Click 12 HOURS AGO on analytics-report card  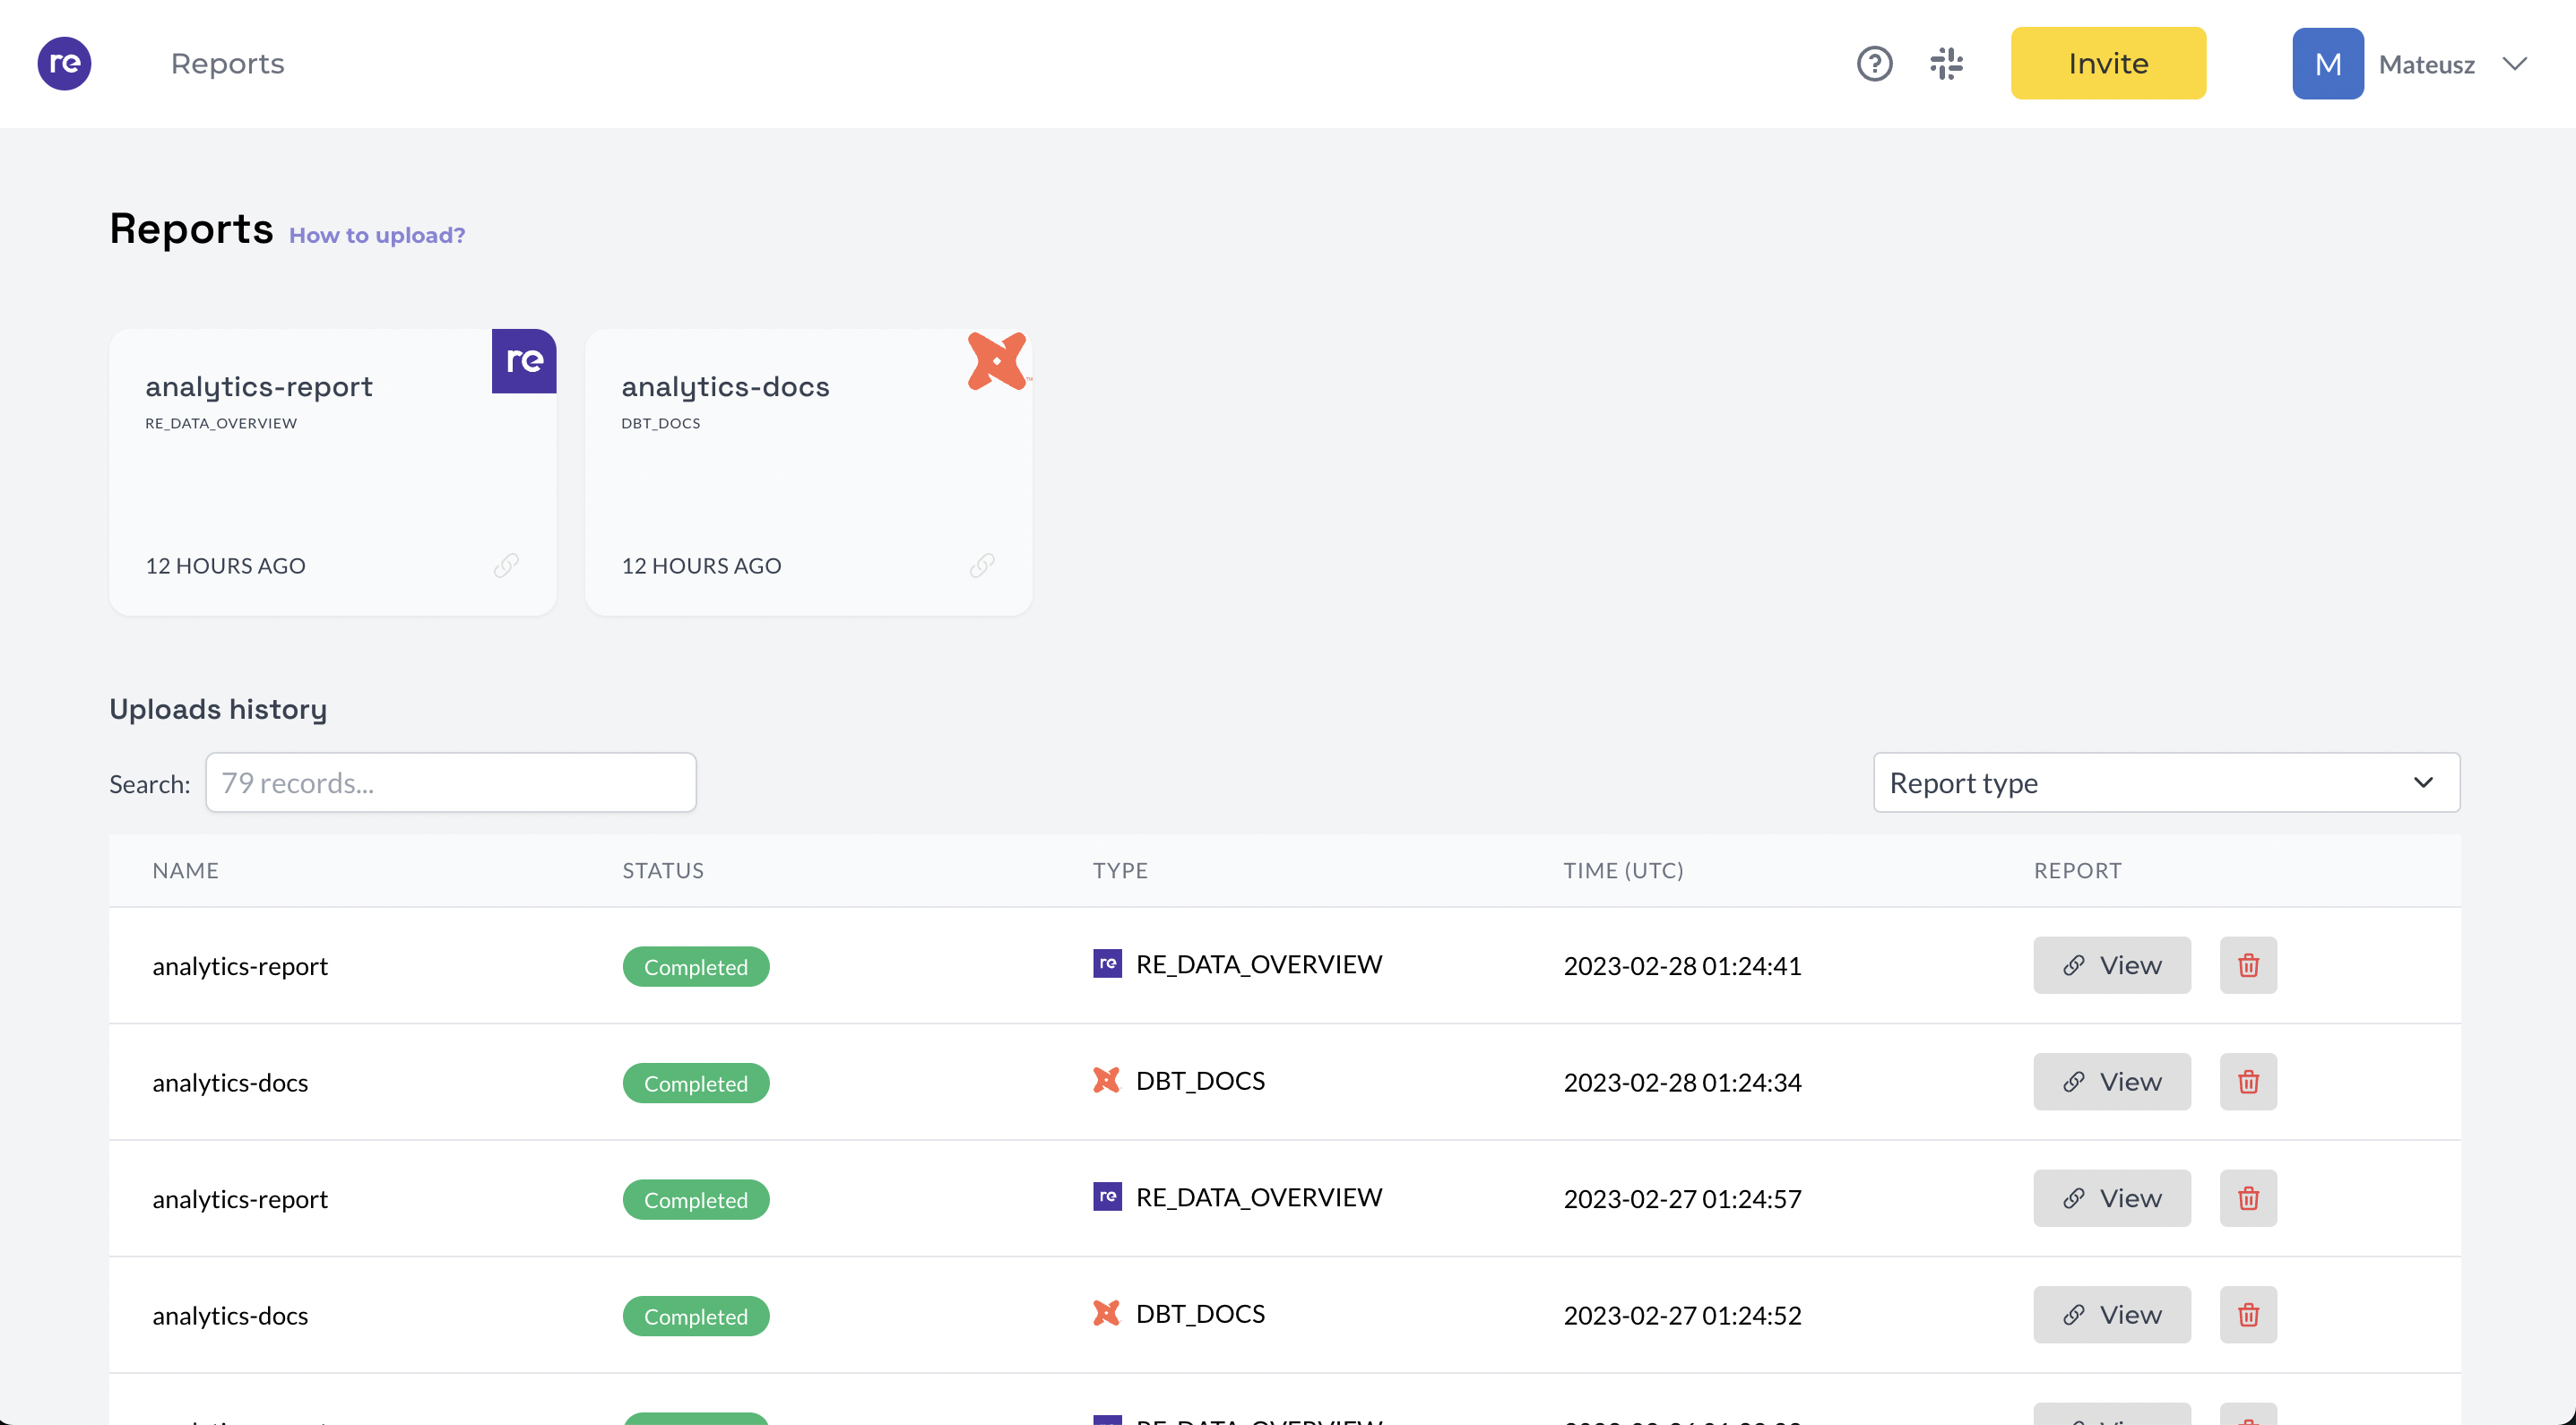click(226, 566)
